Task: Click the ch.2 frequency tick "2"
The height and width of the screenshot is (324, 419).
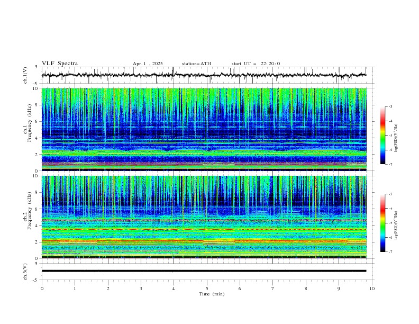Action: [38, 242]
